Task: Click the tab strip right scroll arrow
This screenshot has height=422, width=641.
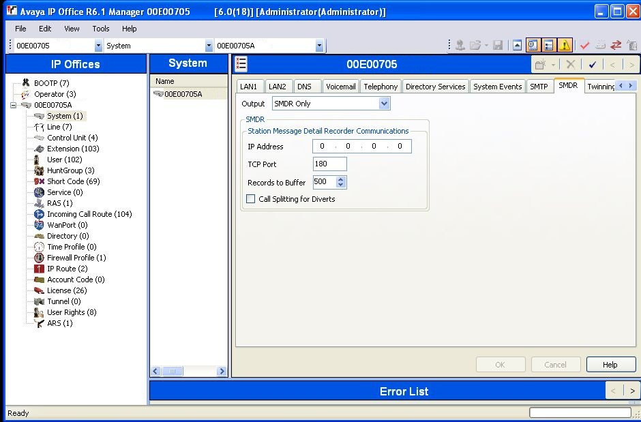Action: 631,85
